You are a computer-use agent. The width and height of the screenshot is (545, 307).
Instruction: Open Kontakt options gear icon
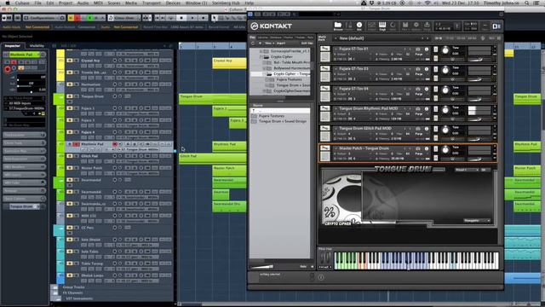tap(416, 26)
